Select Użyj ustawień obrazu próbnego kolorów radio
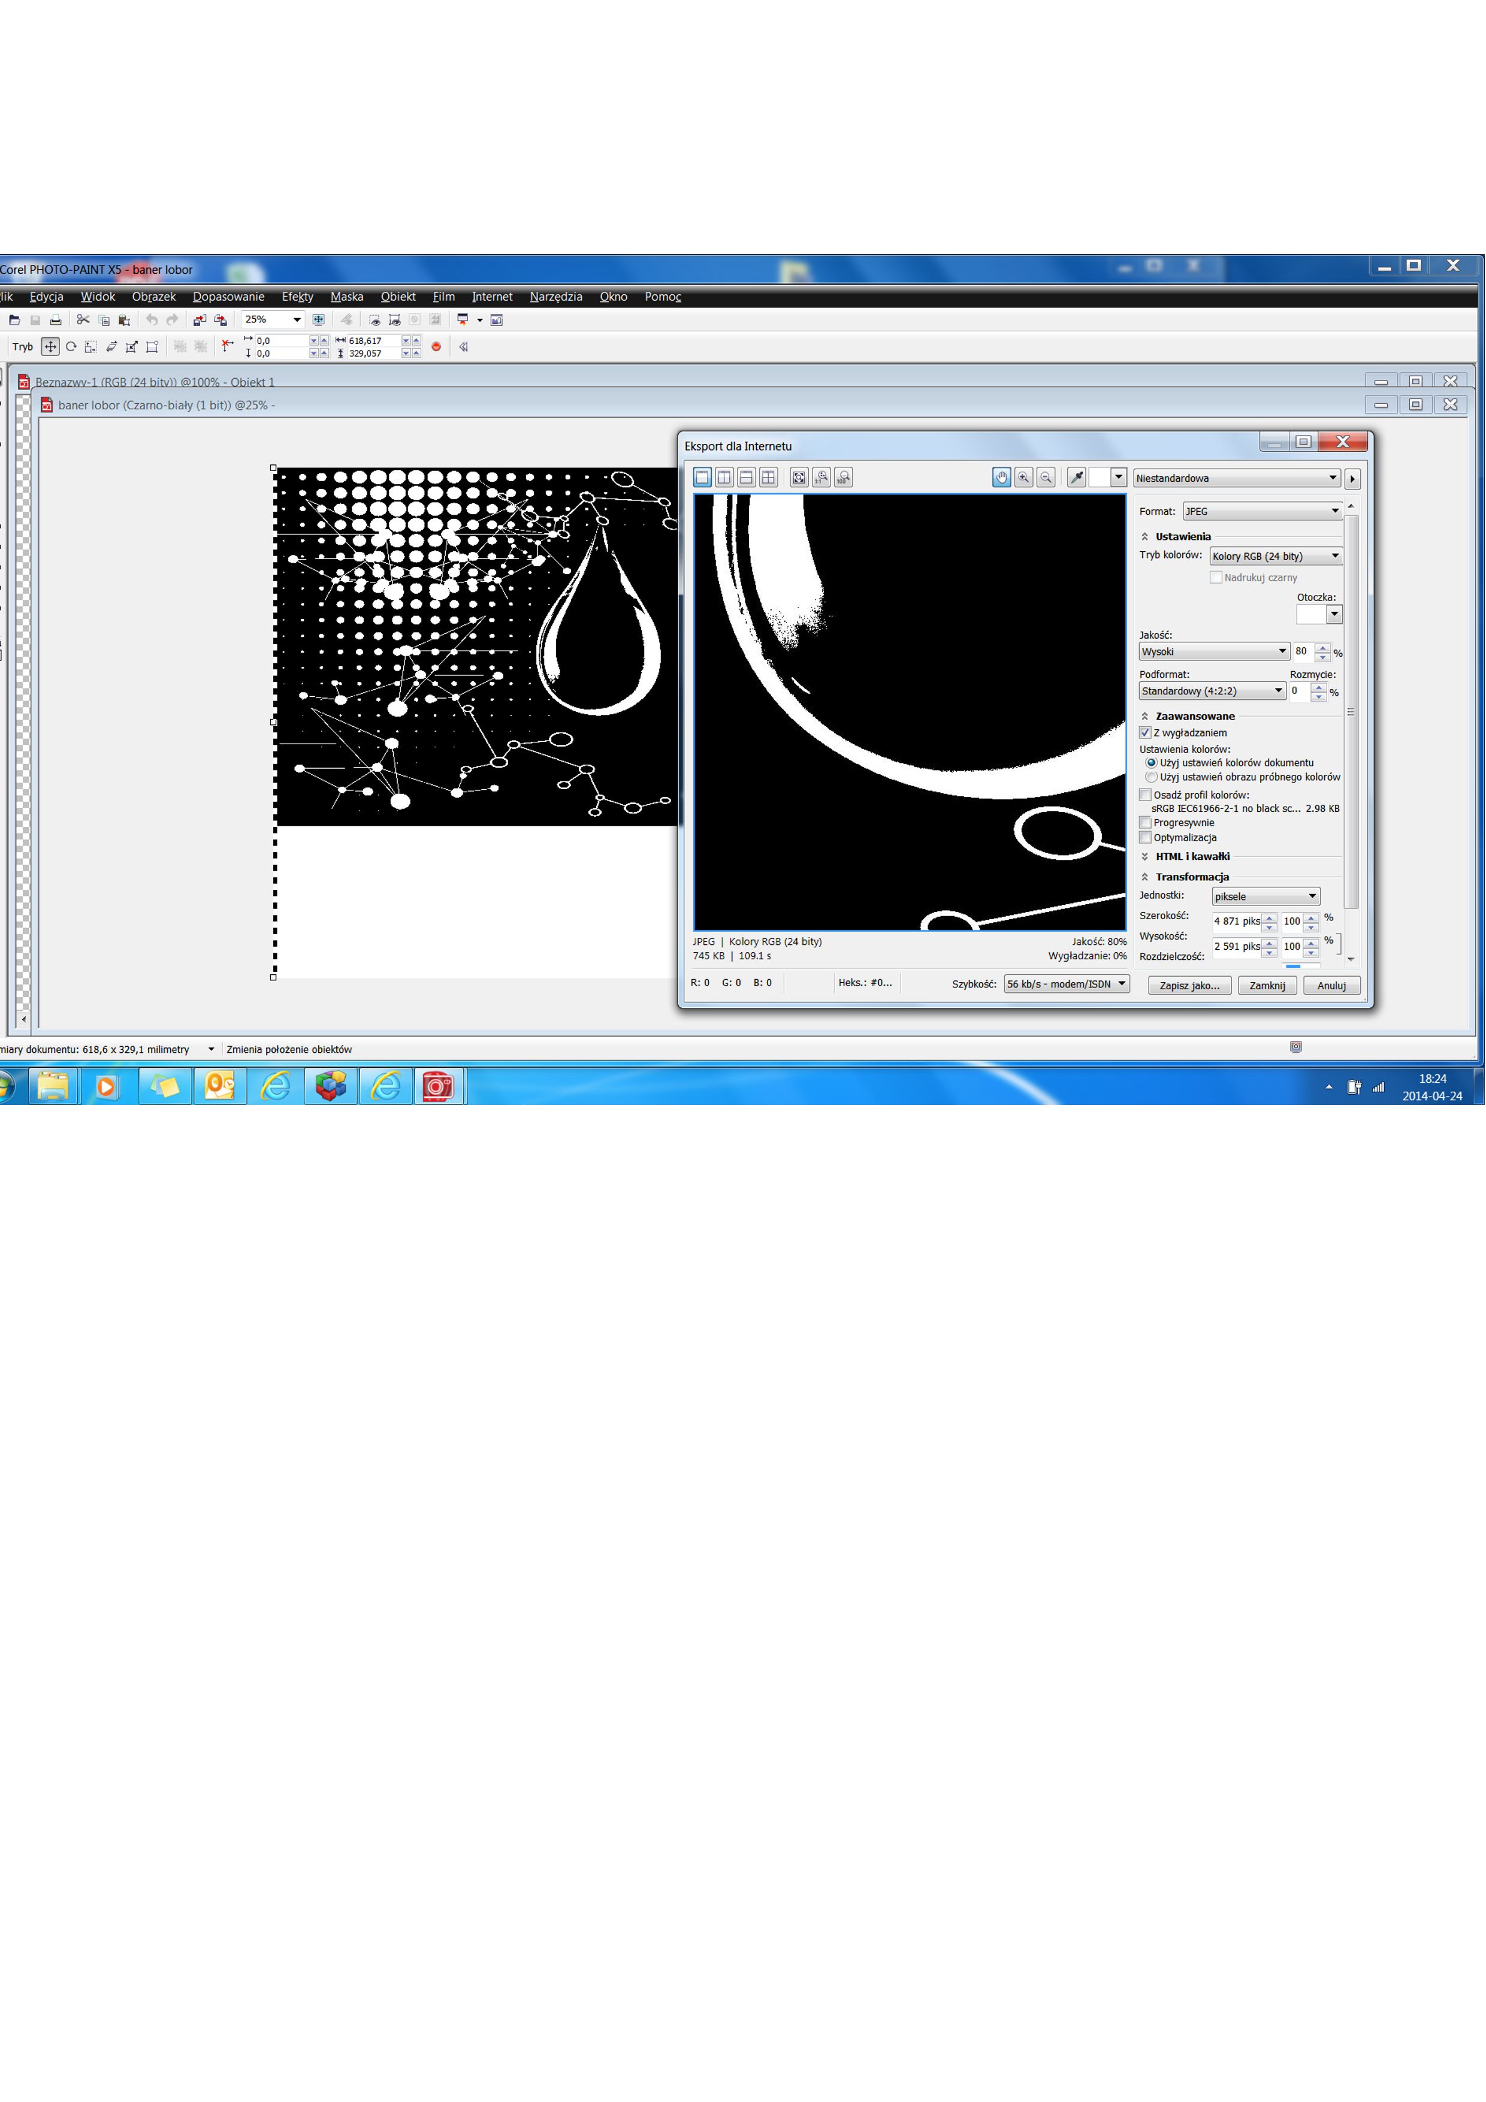This screenshot has height=2102, width=1486. 1151,777
